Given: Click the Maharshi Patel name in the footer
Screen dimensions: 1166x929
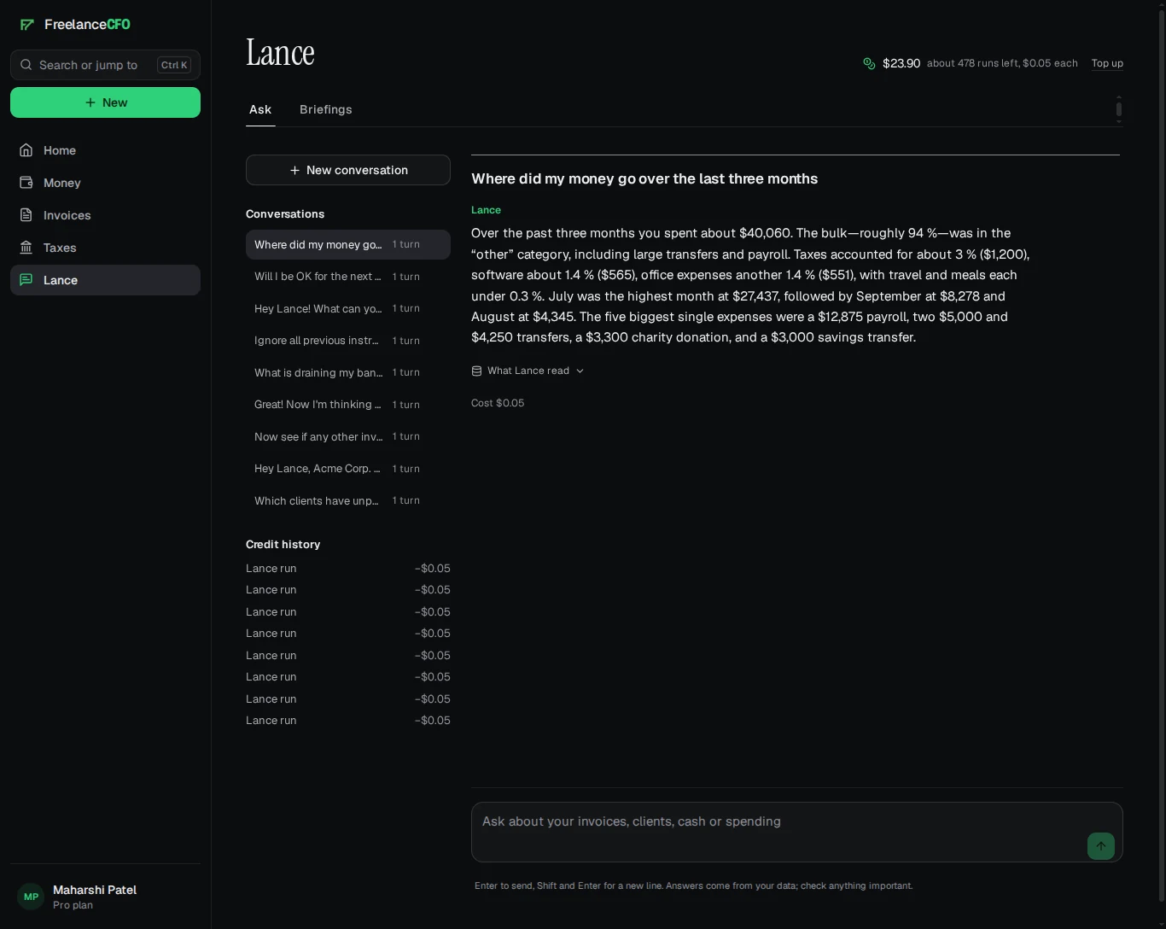Looking at the screenshot, I should point(95,890).
